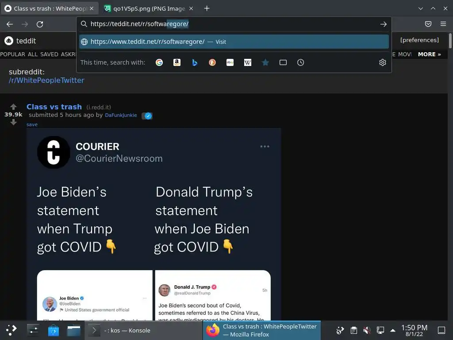This screenshot has width=453, height=340.
Task: Open POPULAR in teddit top bar
Action: click(13, 54)
